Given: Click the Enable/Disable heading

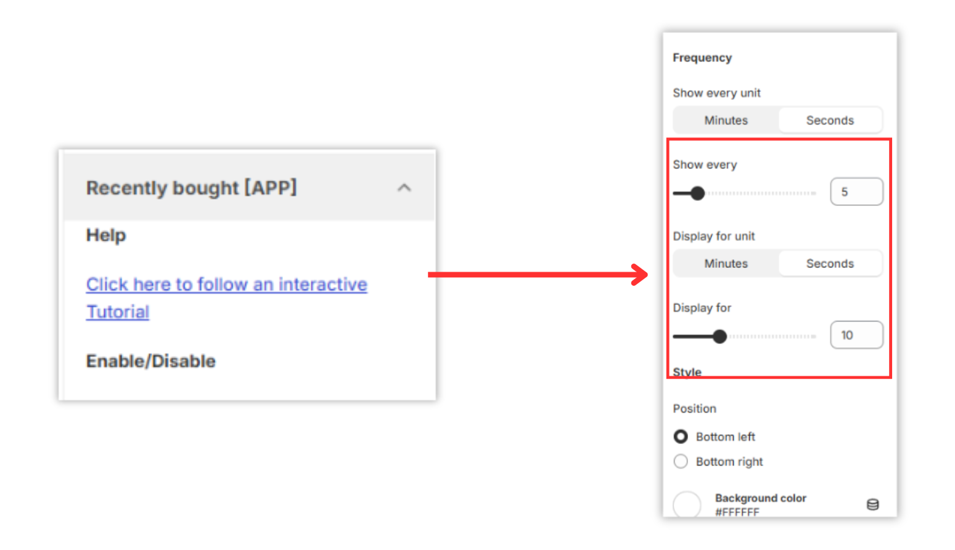Looking at the screenshot, I should pyautogui.click(x=150, y=361).
